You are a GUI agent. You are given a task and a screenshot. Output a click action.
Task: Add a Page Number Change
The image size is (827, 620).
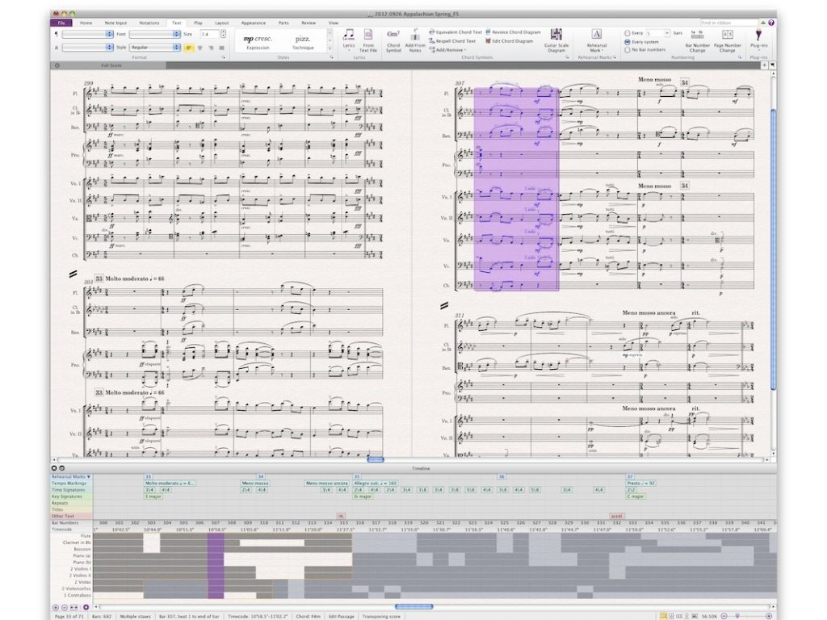point(728,40)
